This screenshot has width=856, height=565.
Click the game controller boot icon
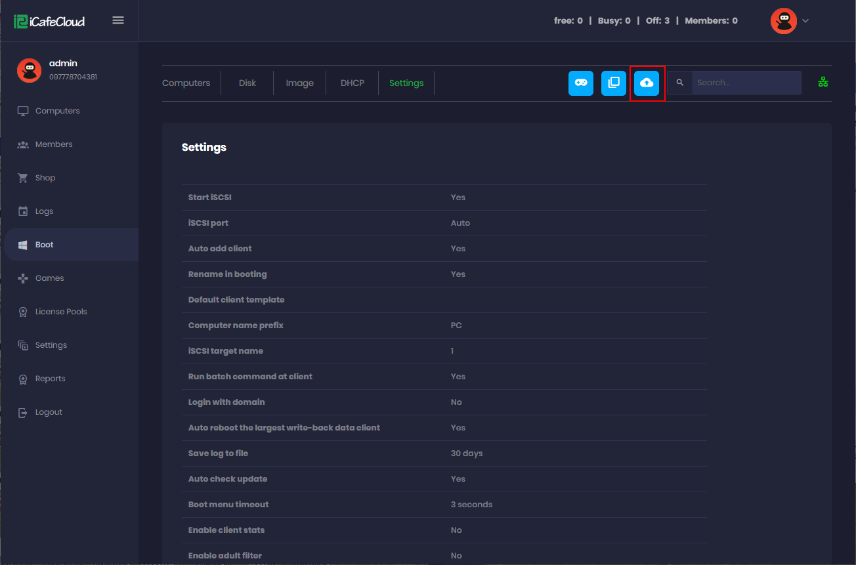point(580,83)
